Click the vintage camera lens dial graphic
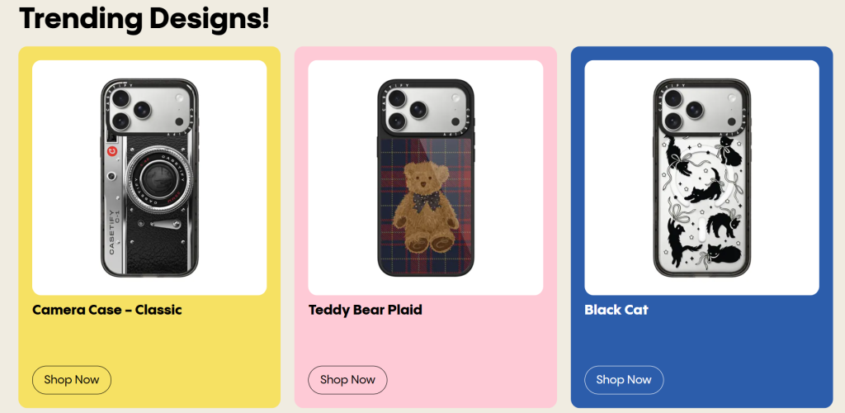 [x=155, y=178]
